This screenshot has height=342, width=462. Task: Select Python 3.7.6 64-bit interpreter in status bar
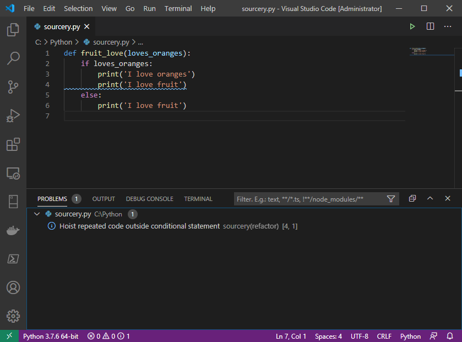(51, 336)
